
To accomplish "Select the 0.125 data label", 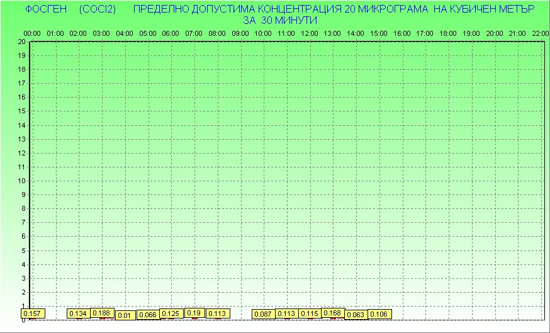I will (x=171, y=313).
